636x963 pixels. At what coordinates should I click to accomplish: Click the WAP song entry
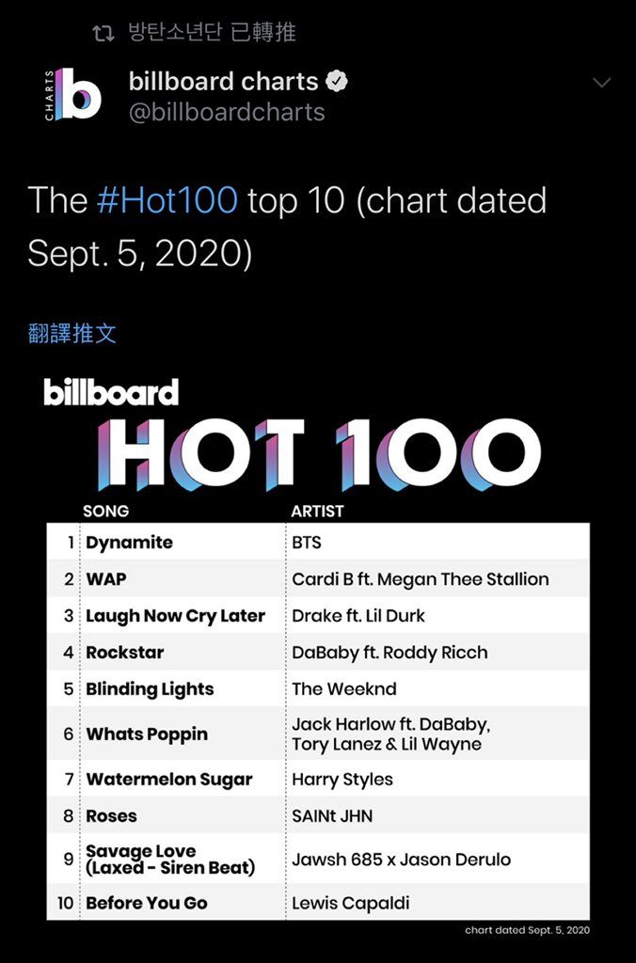(106, 579)
